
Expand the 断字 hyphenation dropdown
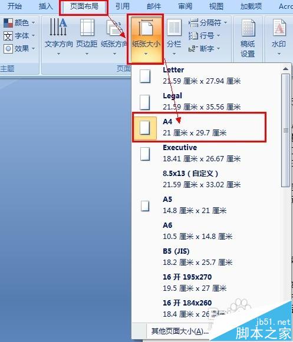(x=205, y=48)
